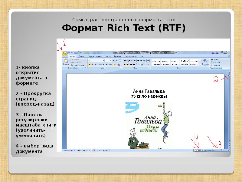The height and width of the screenshot is (182, 242).
Task: Click the center alignment button
Action: (x=128, y=64)
